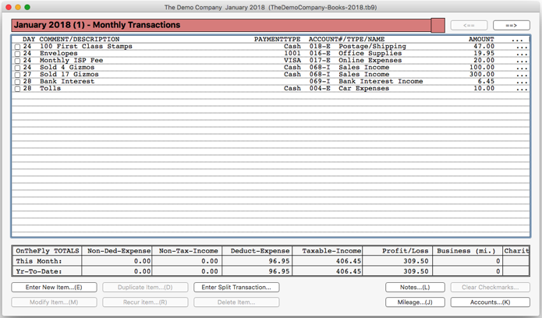Tick the Bank Interest transaction checkbox
This screenshot has width=542, height=318.
pyautogui.click(x=17, y=82)
